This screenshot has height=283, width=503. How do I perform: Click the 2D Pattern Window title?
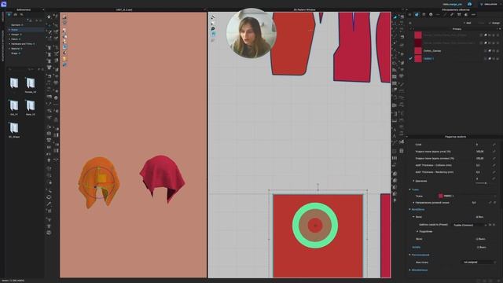coord(304,9)
